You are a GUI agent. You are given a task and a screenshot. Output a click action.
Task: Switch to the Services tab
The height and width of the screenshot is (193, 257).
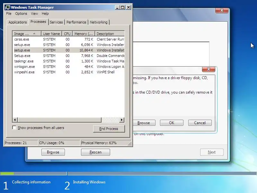pos(56,22)
